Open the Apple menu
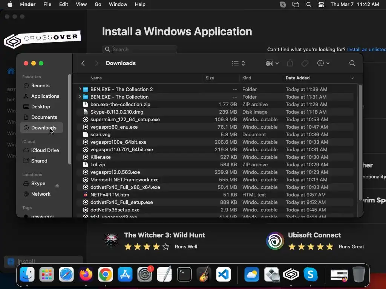This screenshot has height=289, width=386. coord(10,4)
